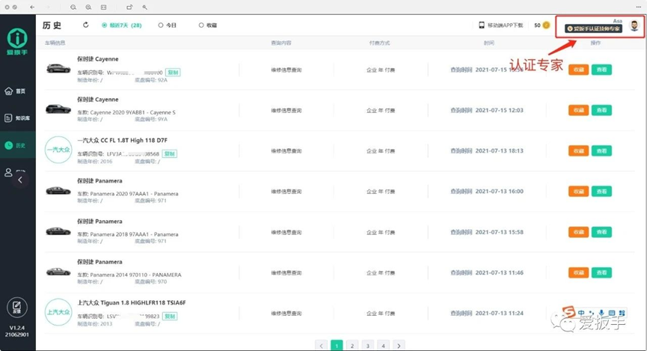Click the zoom out magnifier icon
Image resolution: width=647 pixels, height=351 pixels.
[x=73, y=7]
